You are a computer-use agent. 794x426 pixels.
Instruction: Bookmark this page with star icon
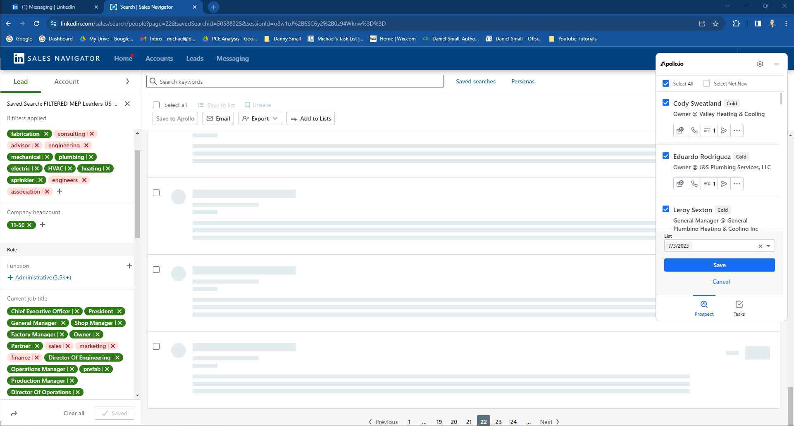tap(715, 24)
